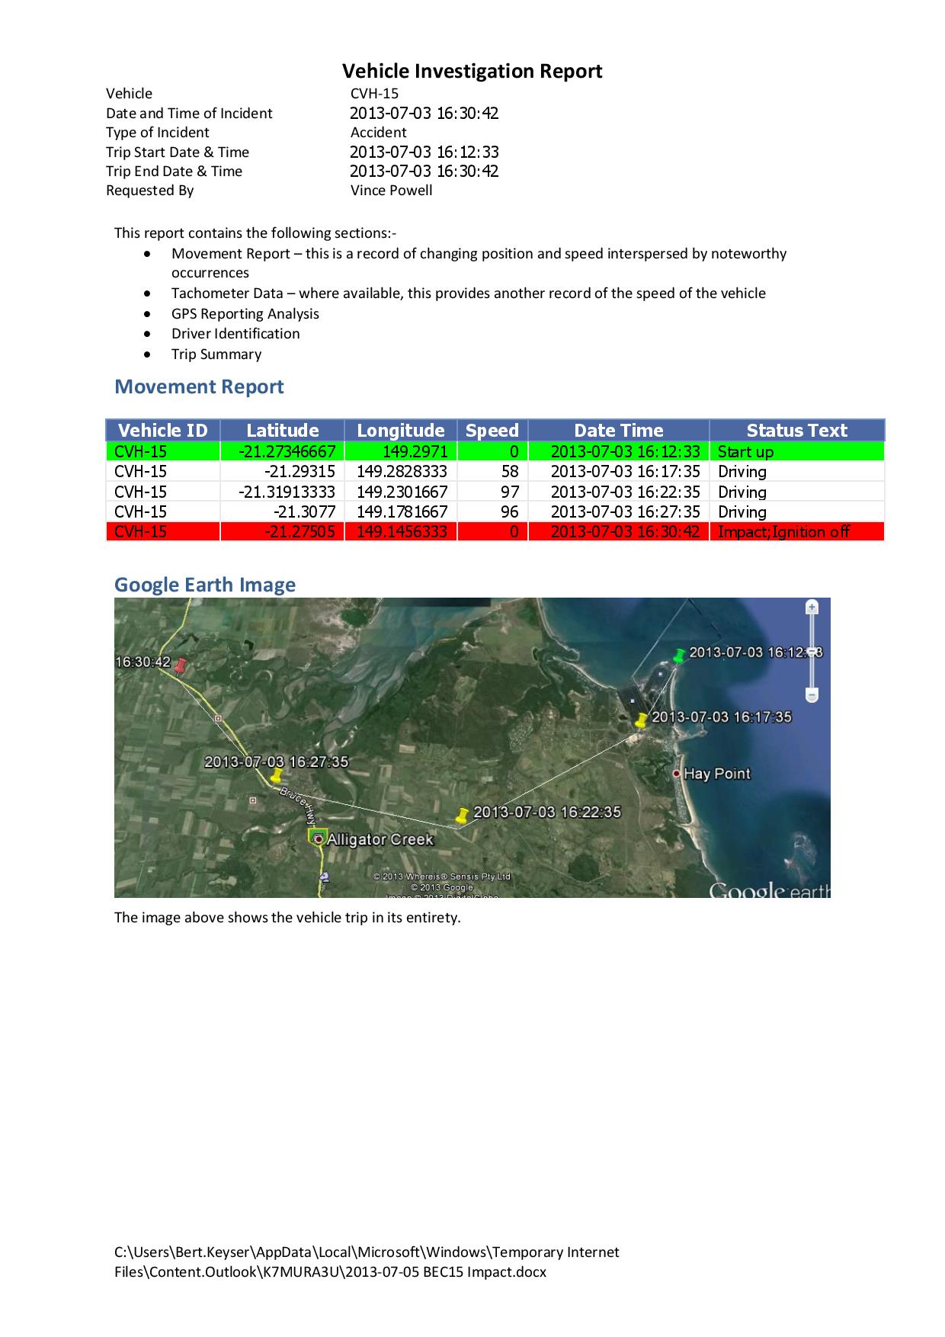The height and width of the screenshot is (1337, 945).
Task: Click the Hay Point place dot
Action: 677,774
